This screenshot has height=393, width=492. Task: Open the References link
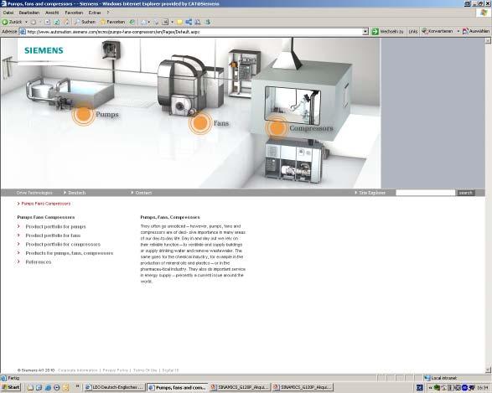[39, 261]
